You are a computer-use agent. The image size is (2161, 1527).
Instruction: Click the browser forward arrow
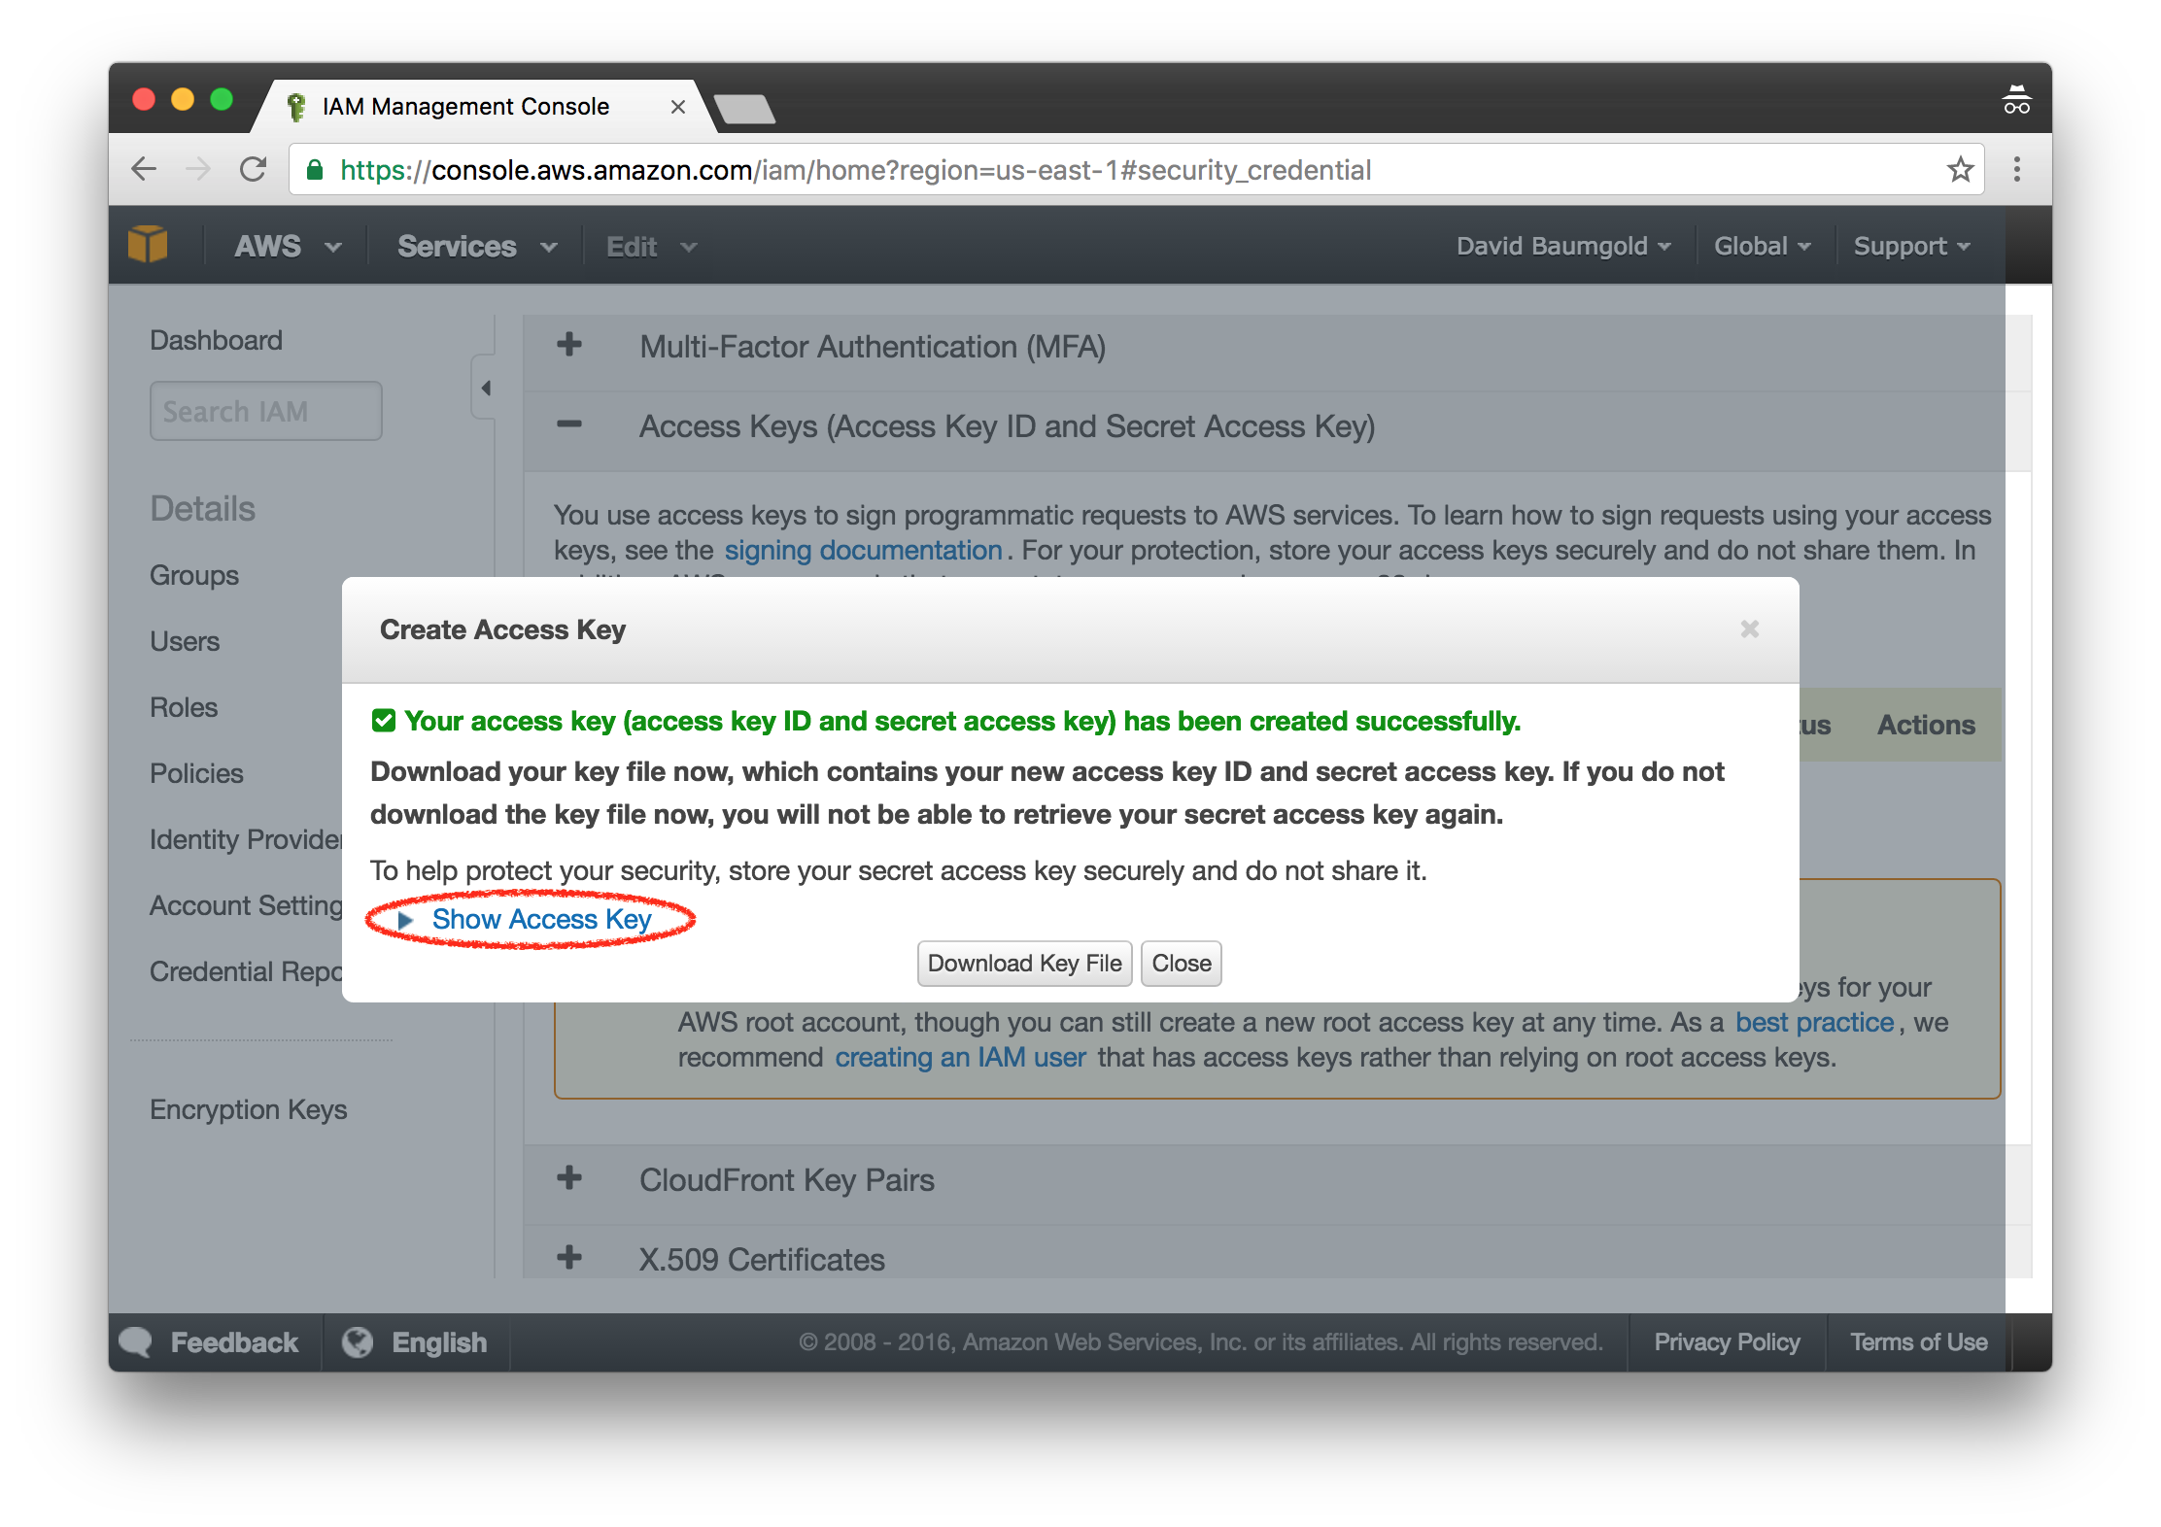pos(198,169)
